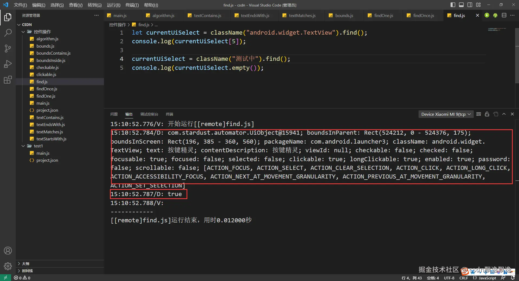Toggle bottom panel visibility in title bar
519x281 pixels.
click(461, 5)
